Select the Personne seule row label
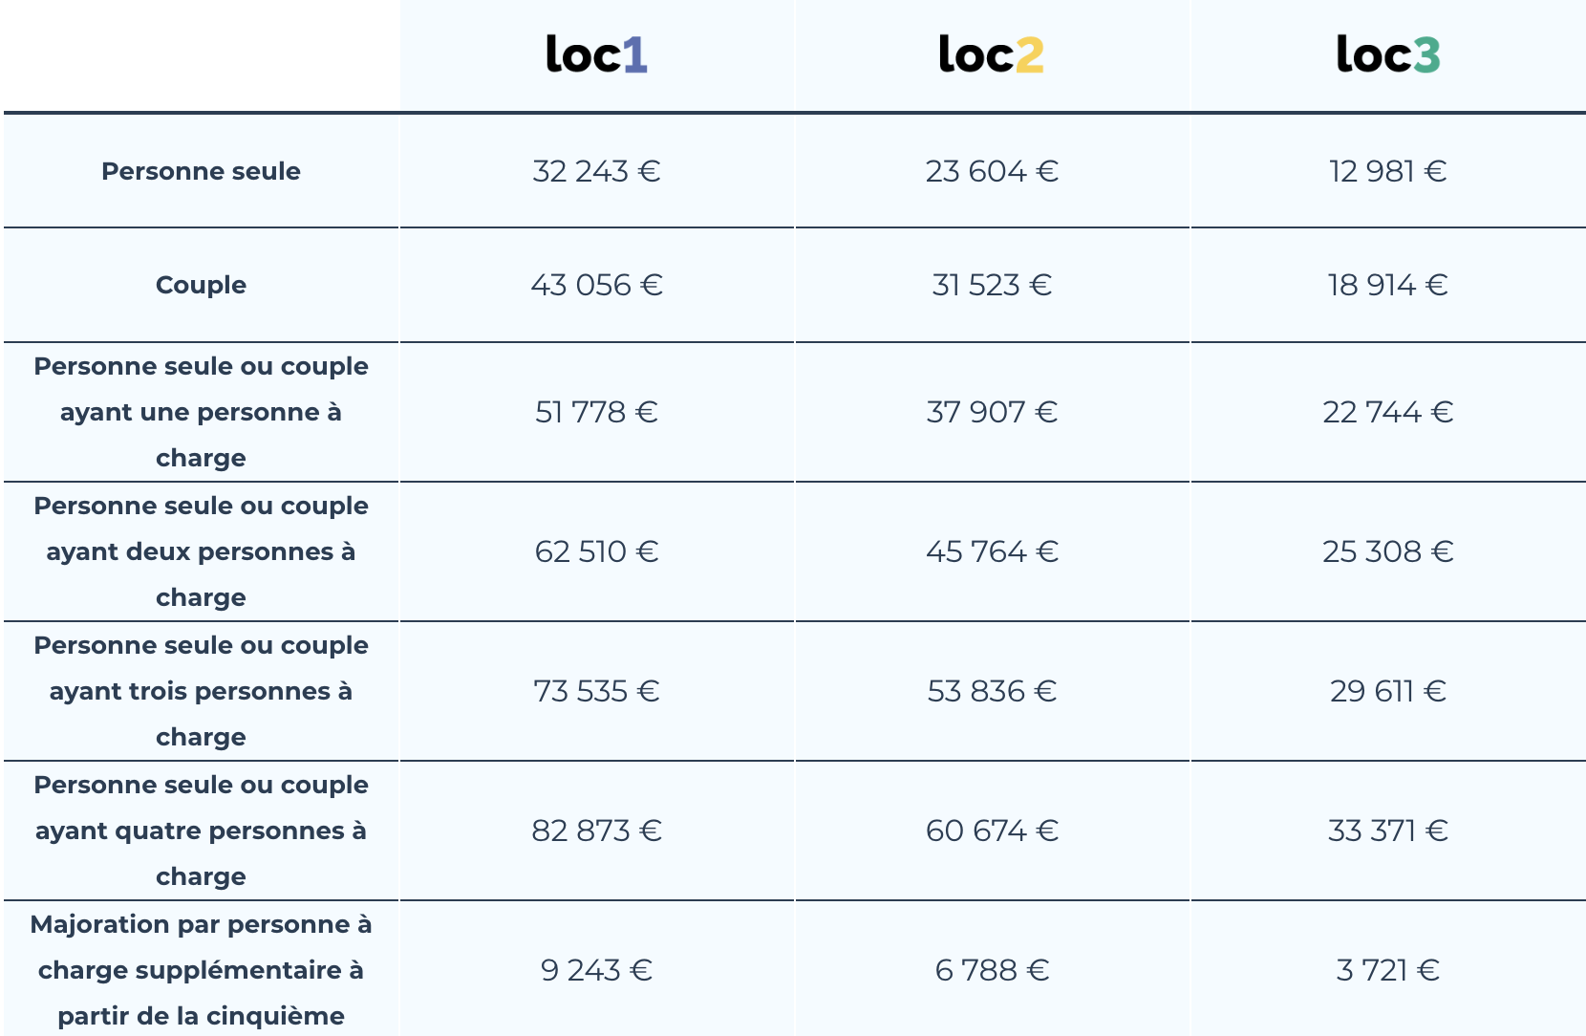1586x1036 pixels. tap(201, 171)
